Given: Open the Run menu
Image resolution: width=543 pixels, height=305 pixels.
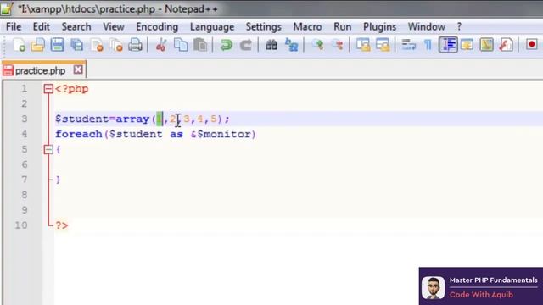Looking at the screenshot, I should click(x=343, y=26).
